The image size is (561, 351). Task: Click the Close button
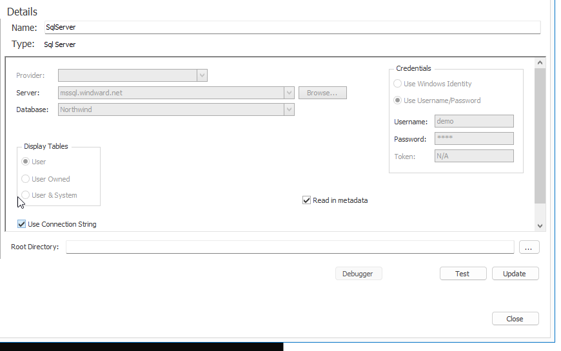pos(515,319)
